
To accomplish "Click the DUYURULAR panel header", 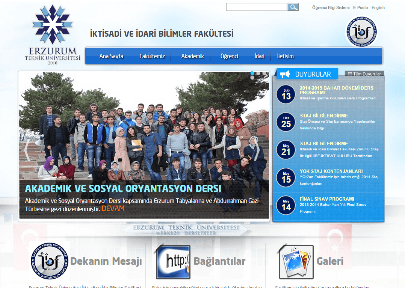I will 307,74.
